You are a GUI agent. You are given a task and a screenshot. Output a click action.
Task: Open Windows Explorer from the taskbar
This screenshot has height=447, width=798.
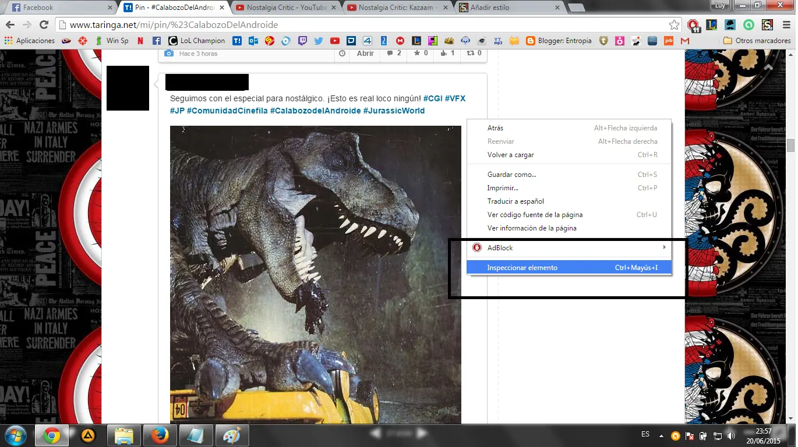(x=123, y=435)
